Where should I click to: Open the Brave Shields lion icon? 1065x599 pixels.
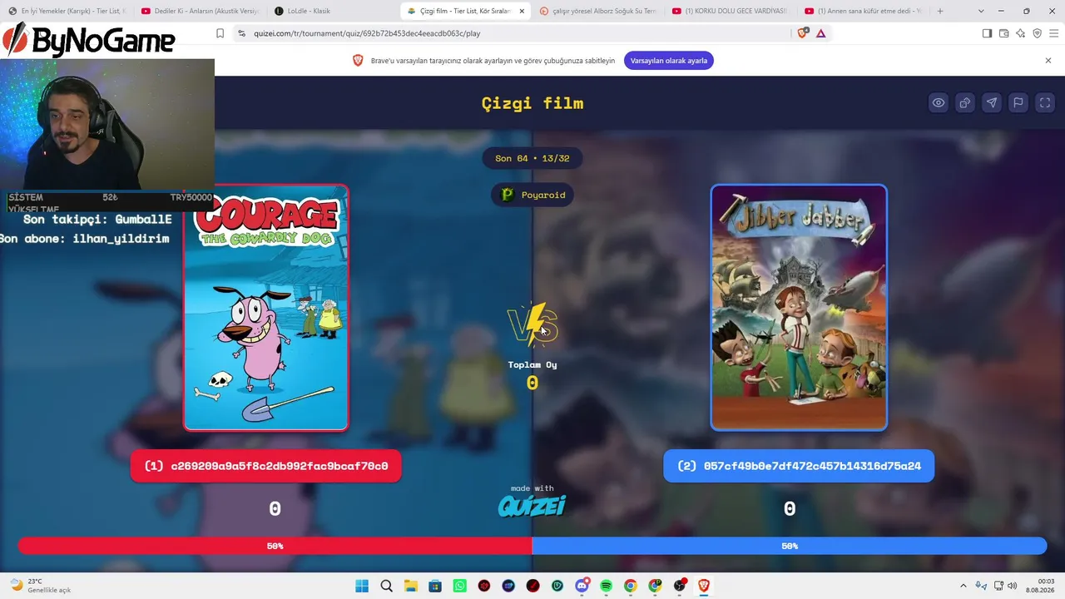802,33
